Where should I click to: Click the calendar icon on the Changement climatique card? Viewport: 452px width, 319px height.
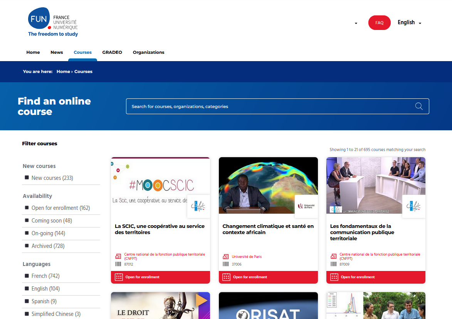pyautogui.click(x=226, y=277)
